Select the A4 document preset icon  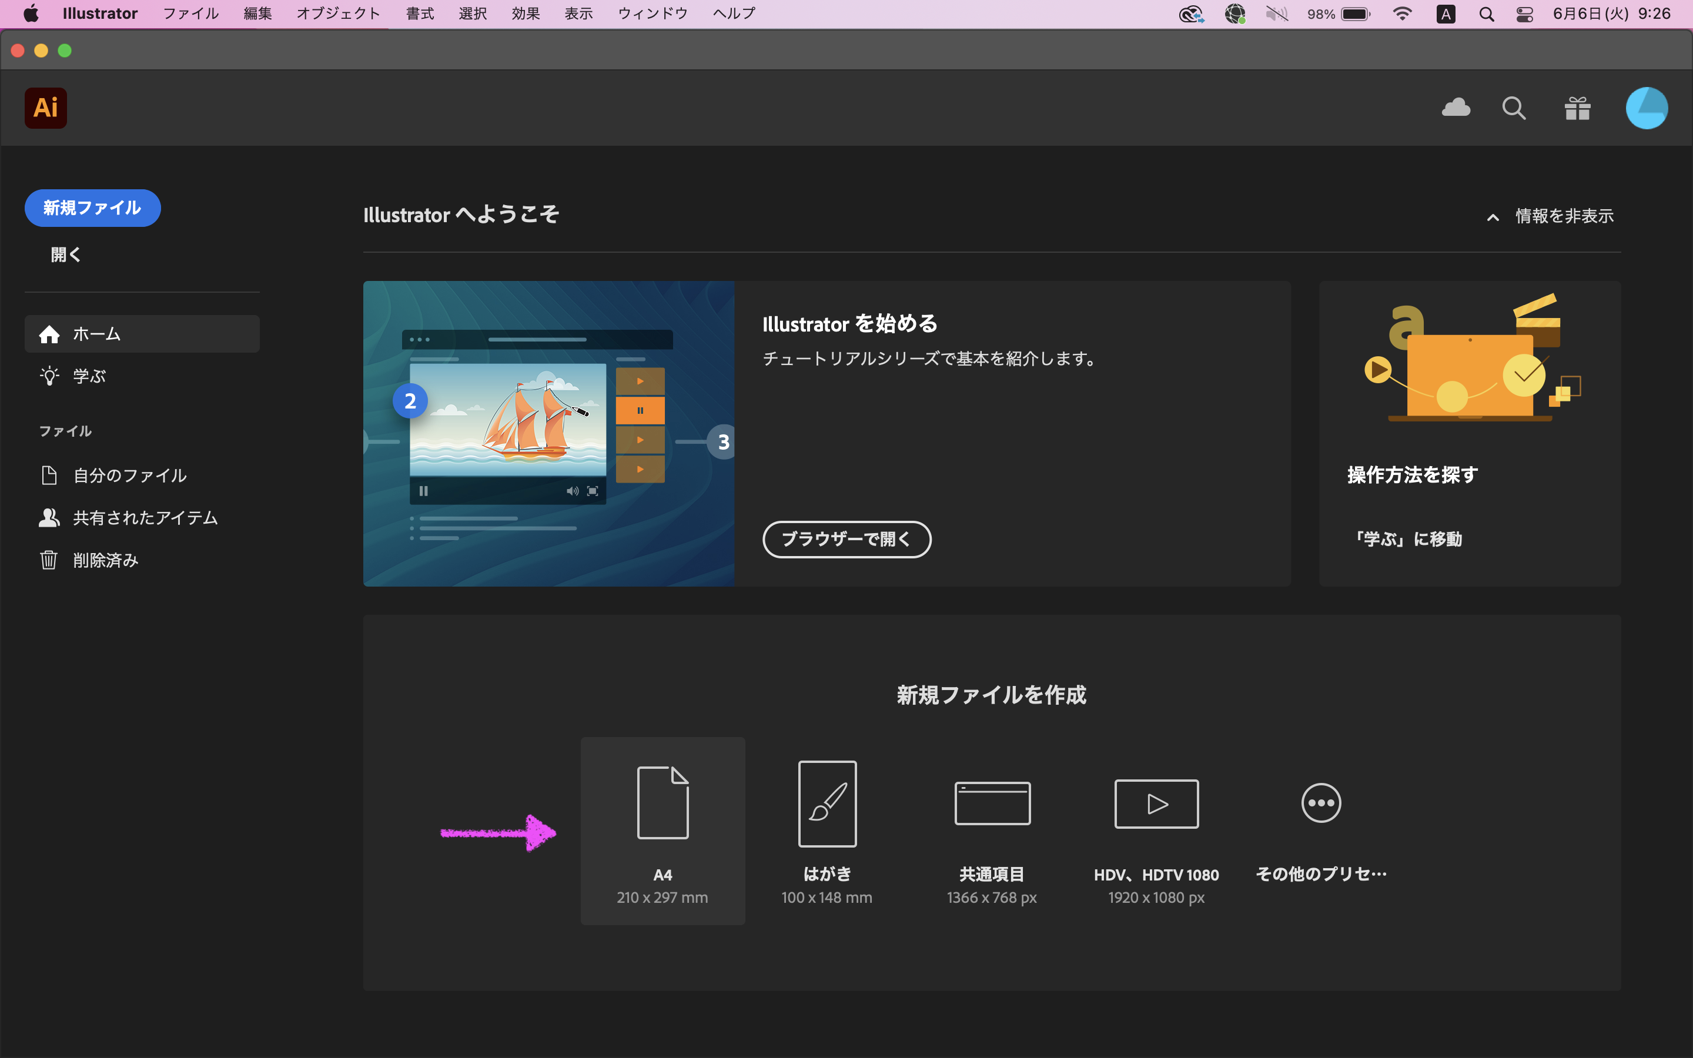(x=663, y=802)
